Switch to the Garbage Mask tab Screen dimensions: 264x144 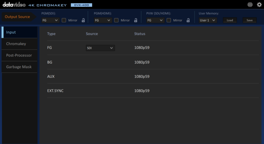click(19, 67)
